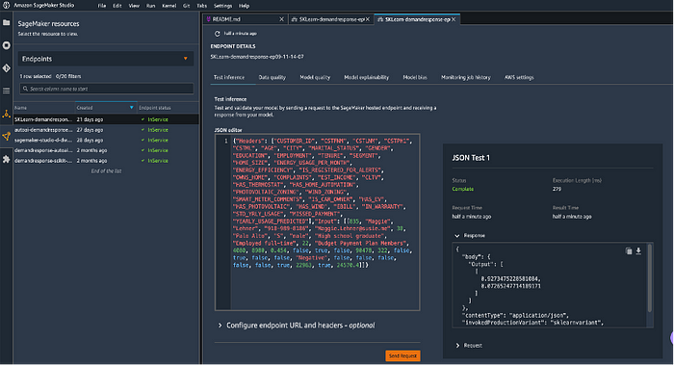The height and width of the screenshot is (365, 674).
Task: Click the 'JSON Test 1' heading
Action: click(471, 158)
